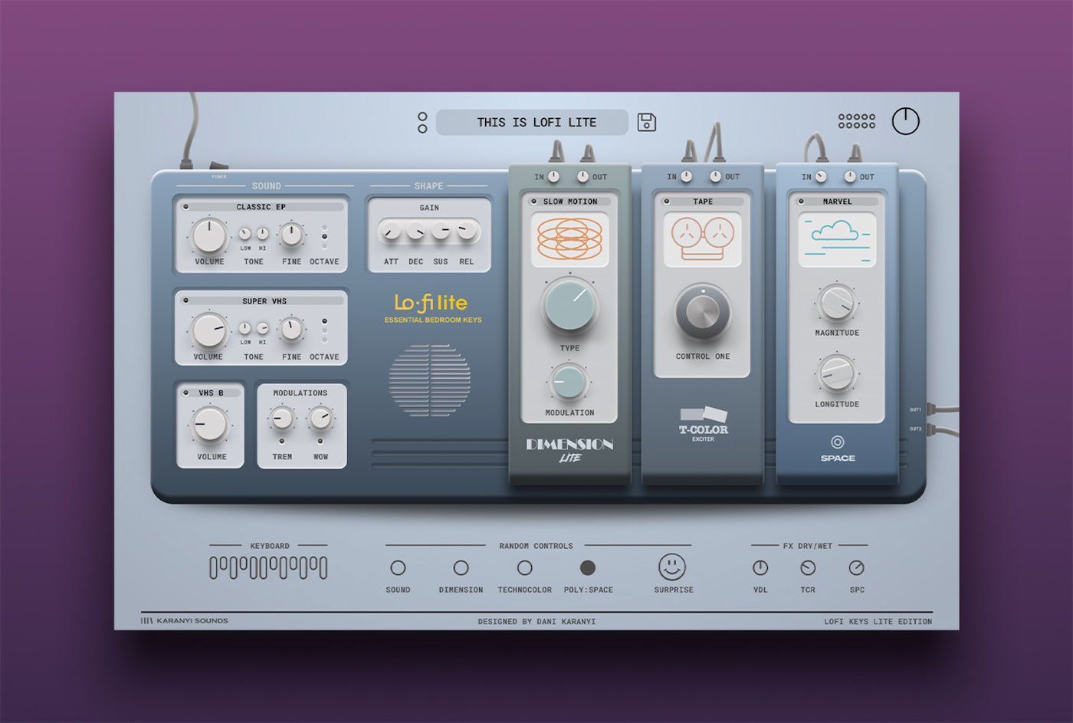Viewport: 1073px width, 723px height.
Task: Click the Surprise smiley face icon
Action: coord(672,567)
